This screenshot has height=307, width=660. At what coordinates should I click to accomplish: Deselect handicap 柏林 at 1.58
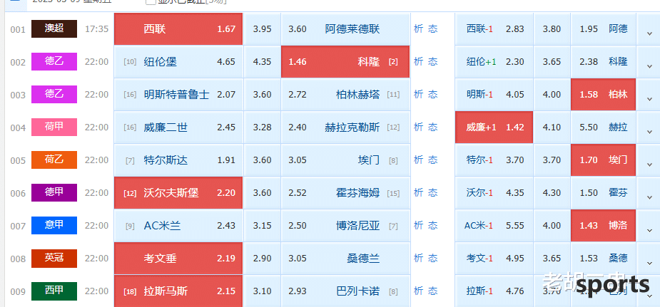[603, 95]
